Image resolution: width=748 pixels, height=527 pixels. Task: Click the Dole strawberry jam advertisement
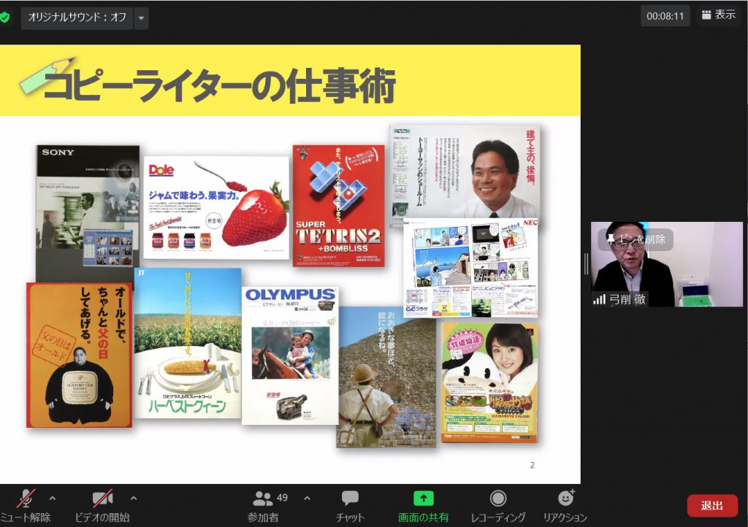pos(216,208)
